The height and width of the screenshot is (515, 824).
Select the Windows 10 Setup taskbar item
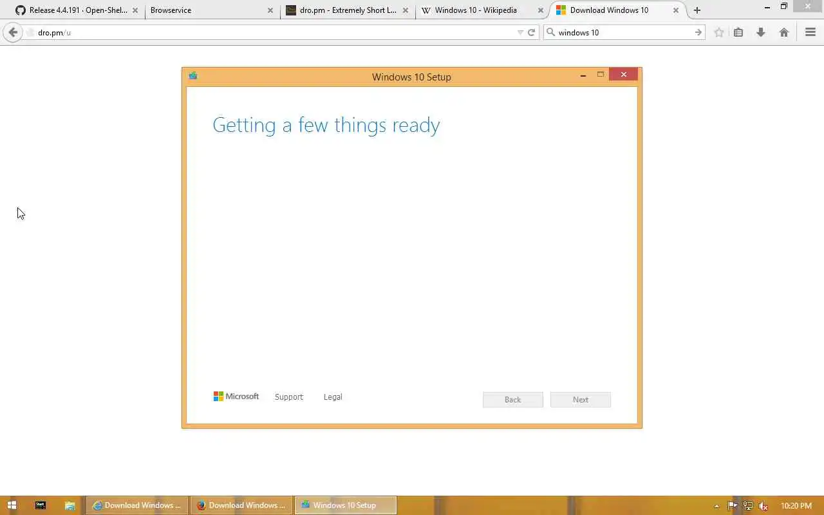pyautogui.click(x=346, y=505)
